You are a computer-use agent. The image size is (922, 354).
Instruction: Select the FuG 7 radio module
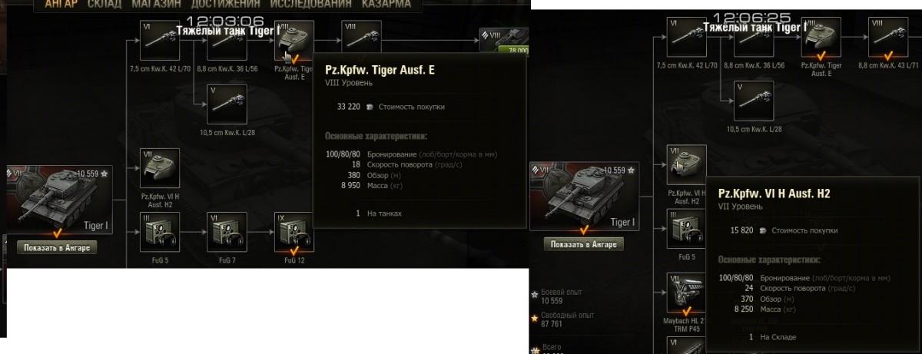(x=227, y=233)
